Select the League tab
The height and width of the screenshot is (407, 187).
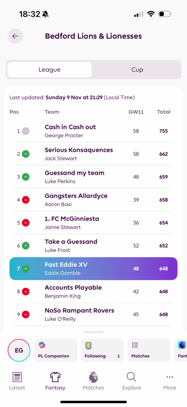coord(50,70)
